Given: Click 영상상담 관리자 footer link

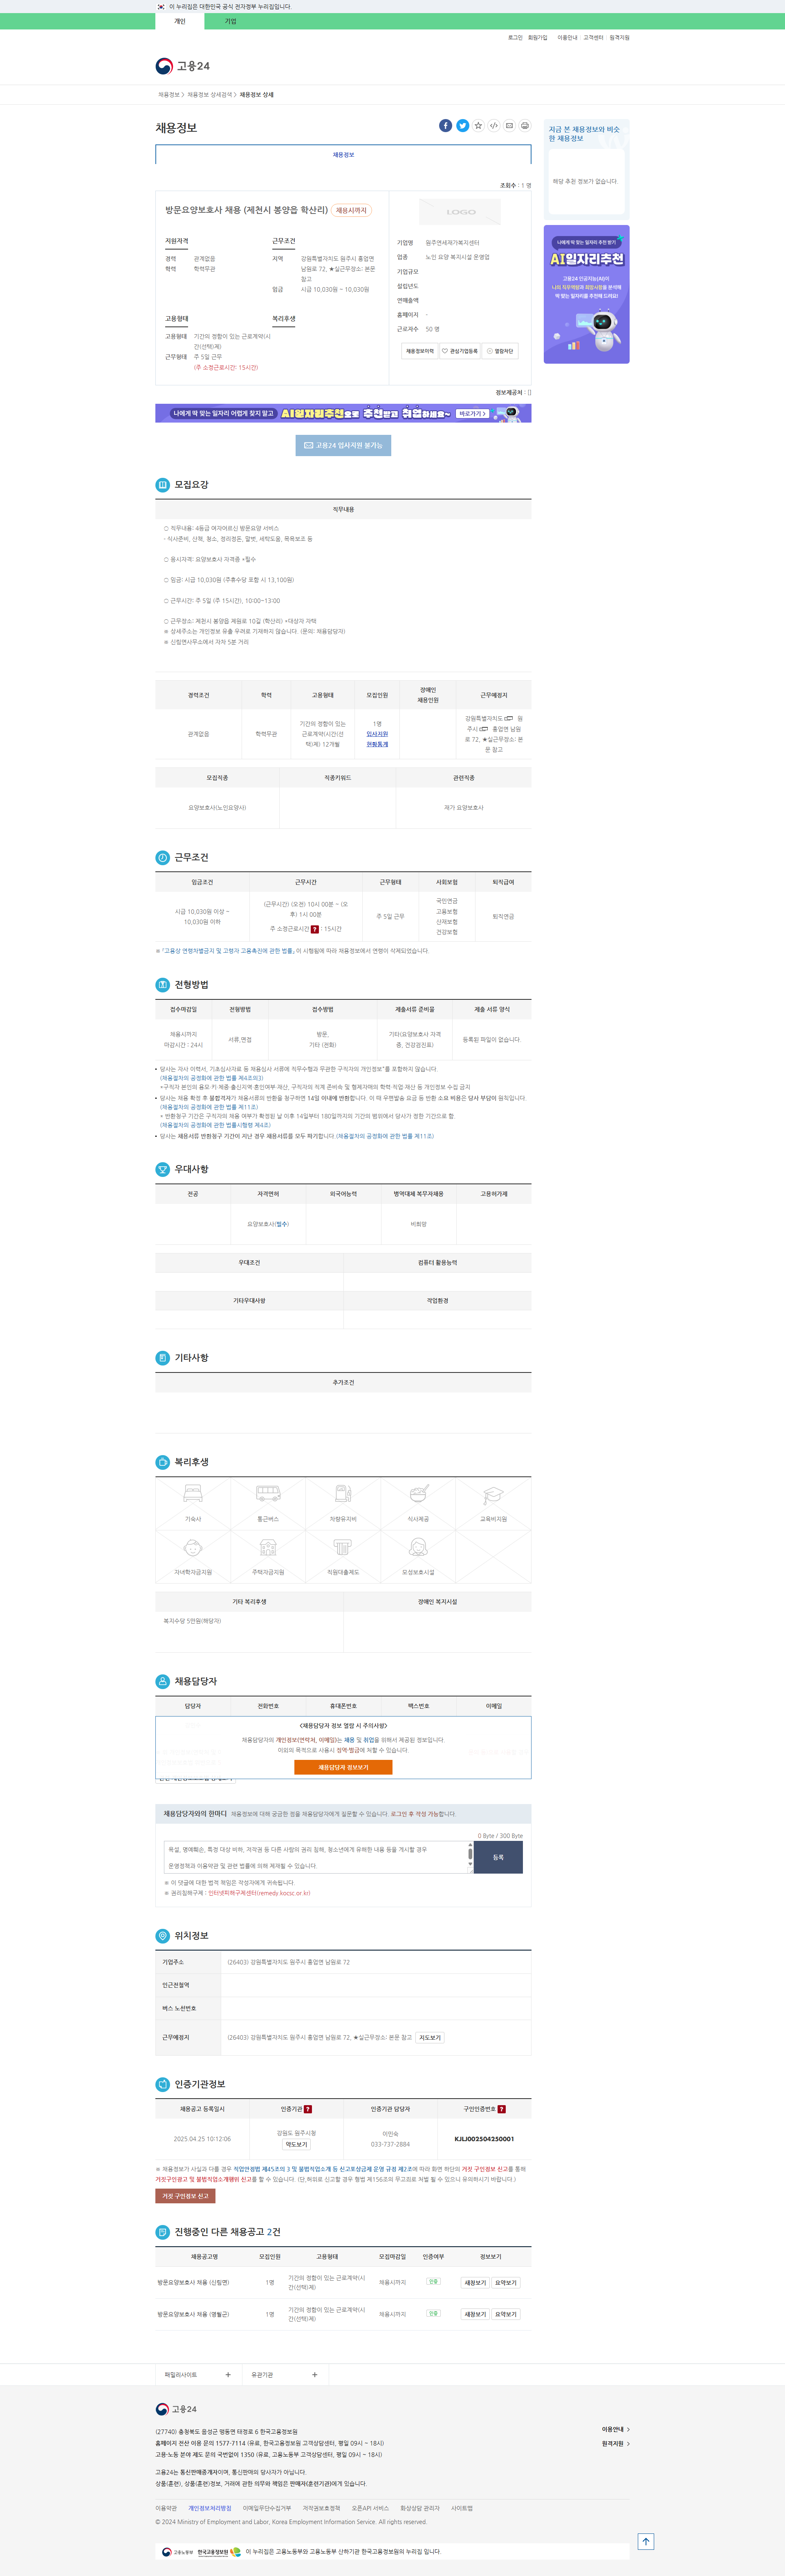Looking at the screenshot, I should [x=420, y=2508].
